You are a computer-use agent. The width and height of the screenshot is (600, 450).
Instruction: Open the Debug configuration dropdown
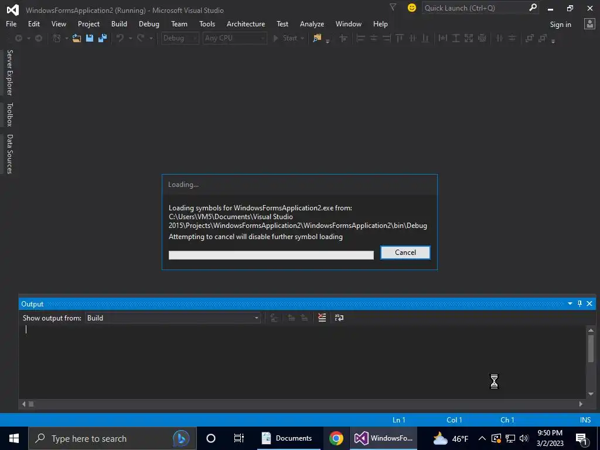click(180, 38)
